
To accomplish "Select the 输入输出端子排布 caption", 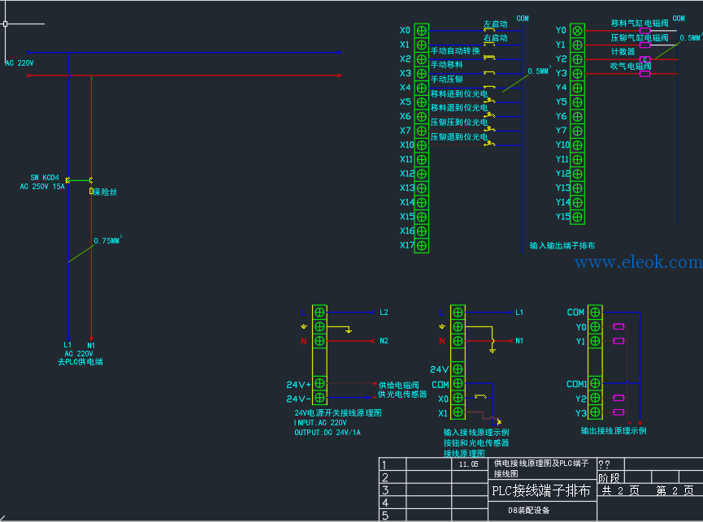I will coord(562,246).
